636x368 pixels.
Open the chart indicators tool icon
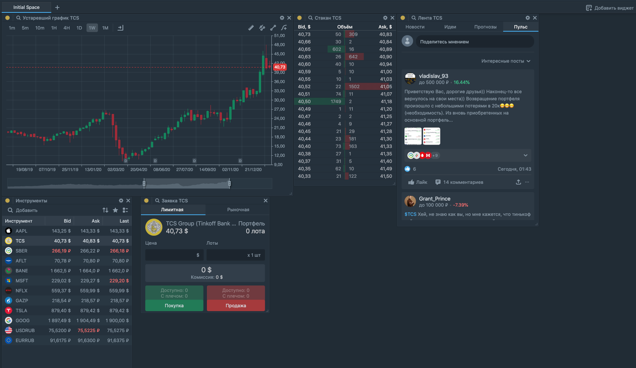click(262, 28)
